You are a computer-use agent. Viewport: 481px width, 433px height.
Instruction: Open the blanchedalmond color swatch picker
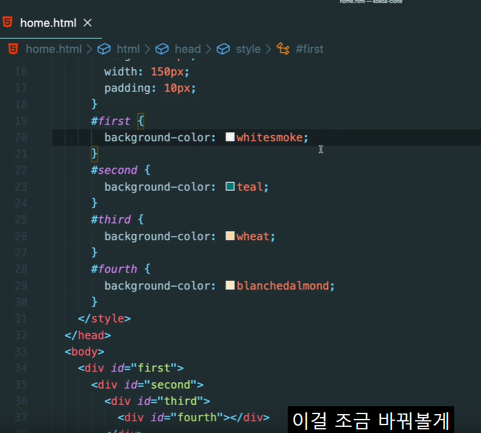click(230, 285)
